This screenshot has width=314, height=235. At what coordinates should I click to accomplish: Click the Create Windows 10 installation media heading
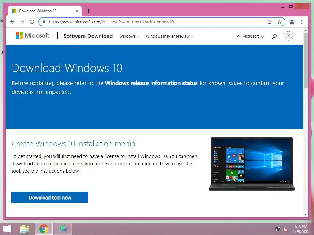point(73,144)
